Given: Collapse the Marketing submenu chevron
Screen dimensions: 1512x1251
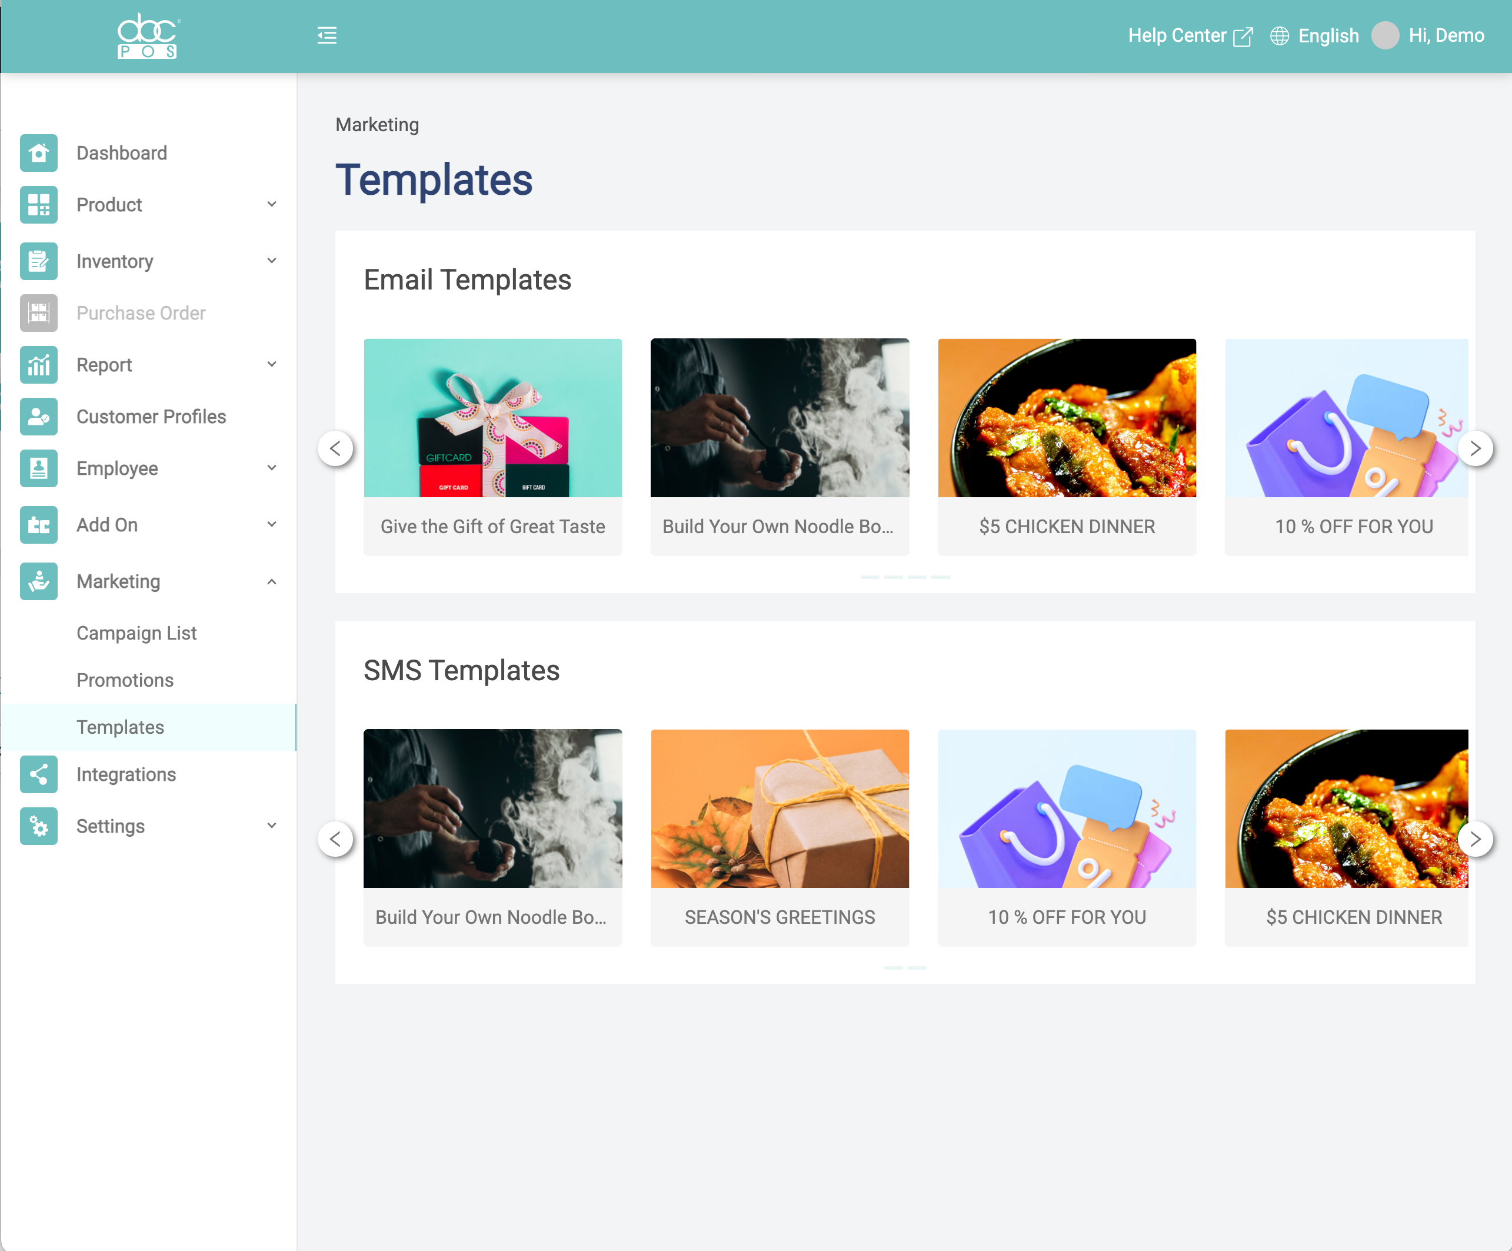Looking at the screenshot, I should [271, 581].
